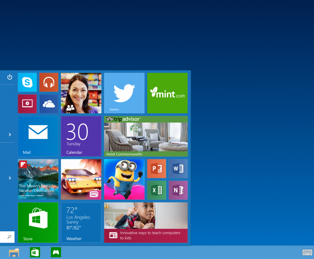Screen dimensions: 314x259
Task: Open the Video player tile
Action: point(27,104)
